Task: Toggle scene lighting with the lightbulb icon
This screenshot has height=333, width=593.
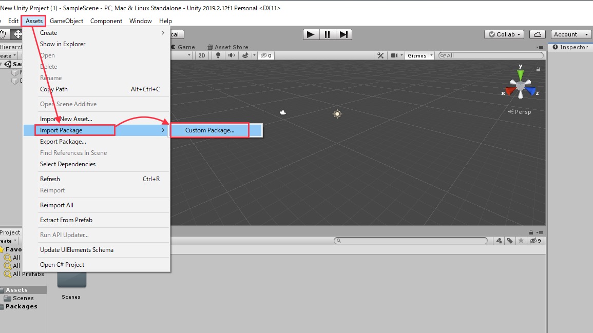Action: click(x=218, y=55)
